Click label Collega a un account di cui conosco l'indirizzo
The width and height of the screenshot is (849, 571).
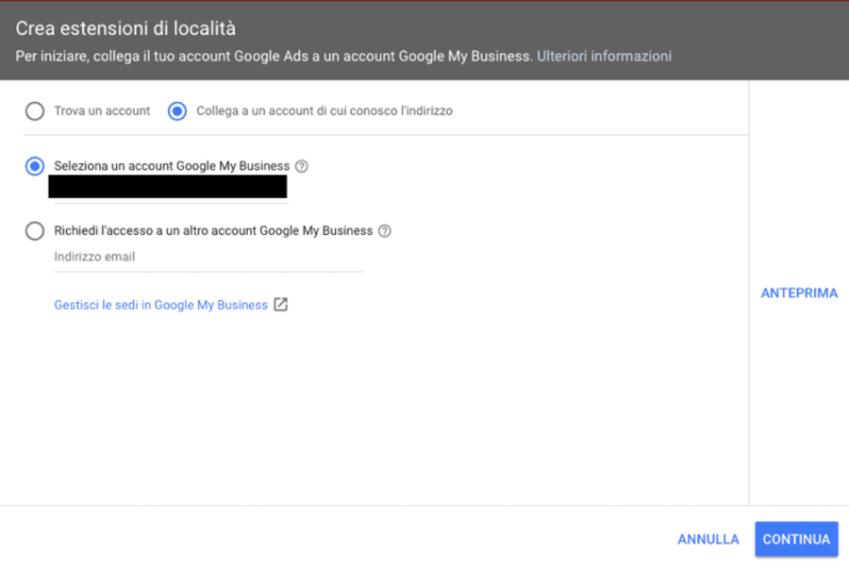point(325,111)
